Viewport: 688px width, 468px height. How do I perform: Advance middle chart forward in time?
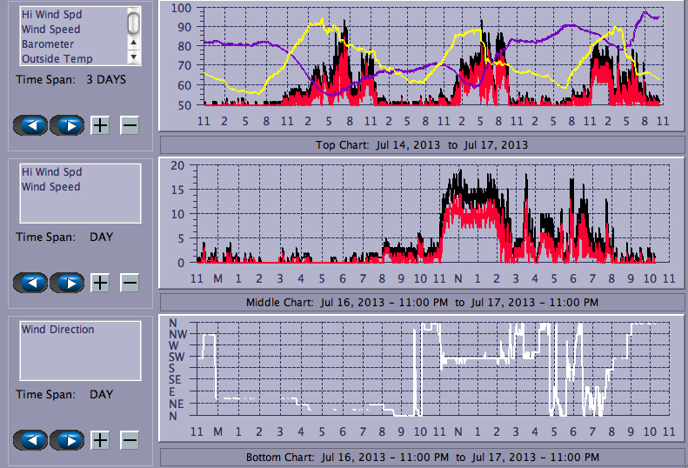coord(66,283)
